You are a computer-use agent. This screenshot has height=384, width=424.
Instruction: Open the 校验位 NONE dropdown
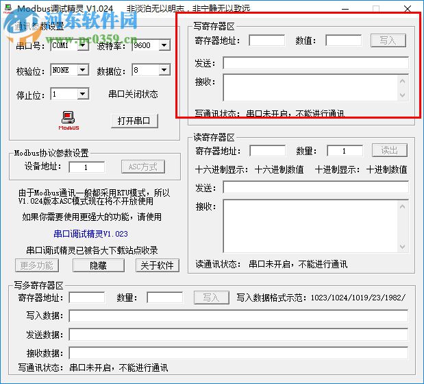coord(83,70)
